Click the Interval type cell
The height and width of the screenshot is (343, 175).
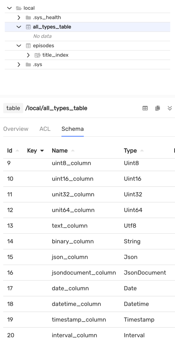click(x=134, y=335)
